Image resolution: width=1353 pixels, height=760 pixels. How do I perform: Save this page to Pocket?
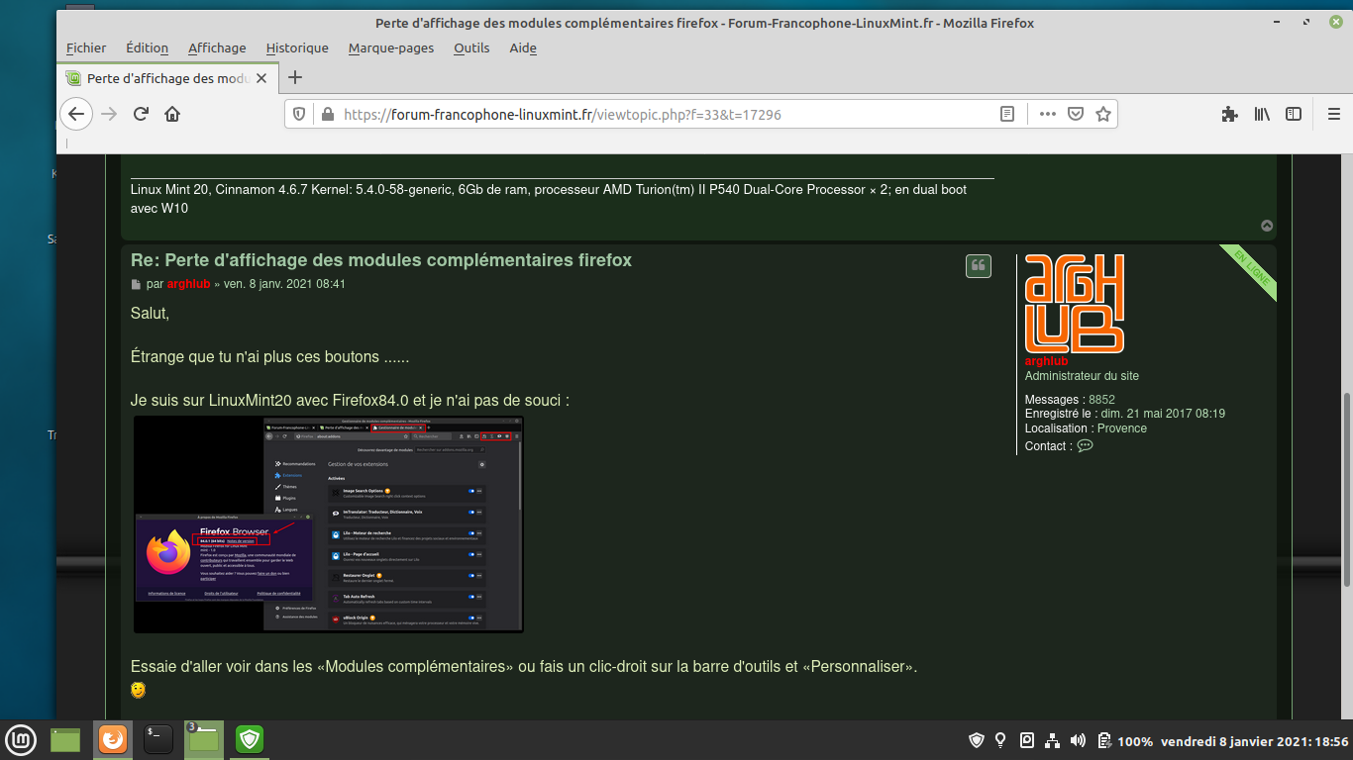(x=1076, y=114)
